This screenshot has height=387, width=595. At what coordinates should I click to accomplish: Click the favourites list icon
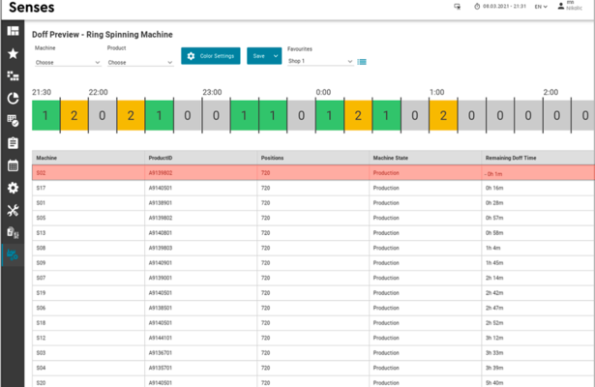pyautogui.click(x=362, y=62)
